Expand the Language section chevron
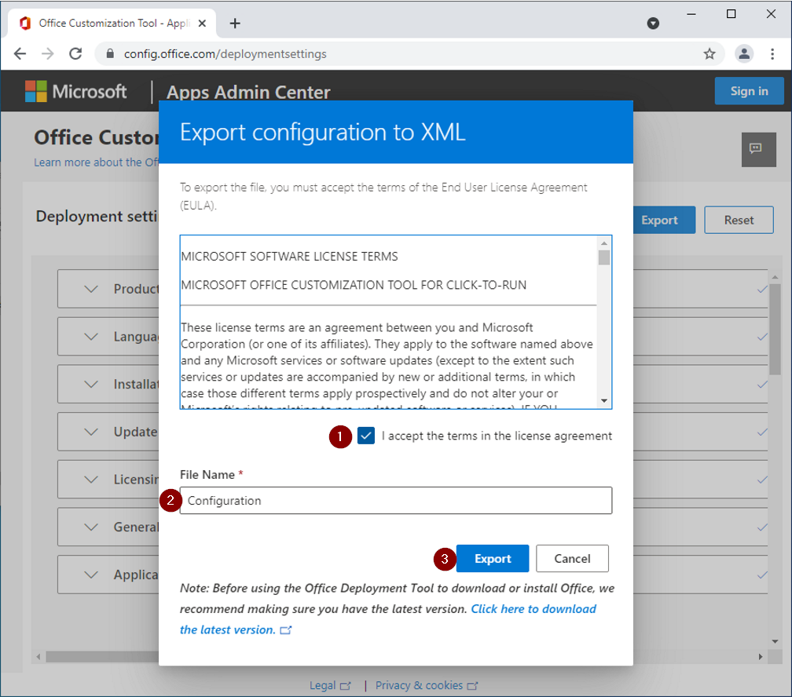 (91, 337)
